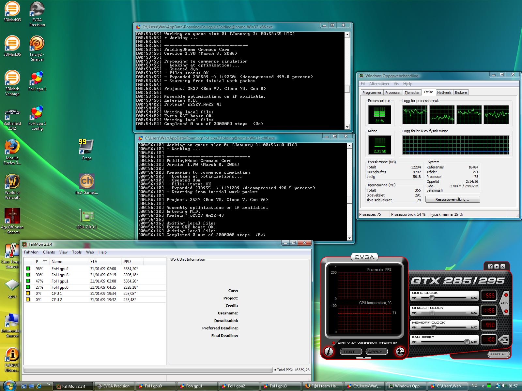Switch to the Nettverk tab
The width and height of the screenshot is (522, 391).
click(444, 93)
